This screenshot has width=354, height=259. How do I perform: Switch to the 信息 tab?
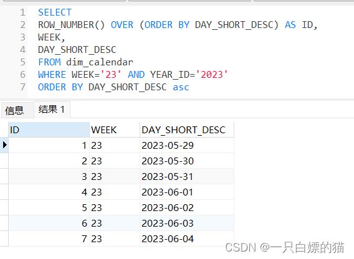pos(14,110)
